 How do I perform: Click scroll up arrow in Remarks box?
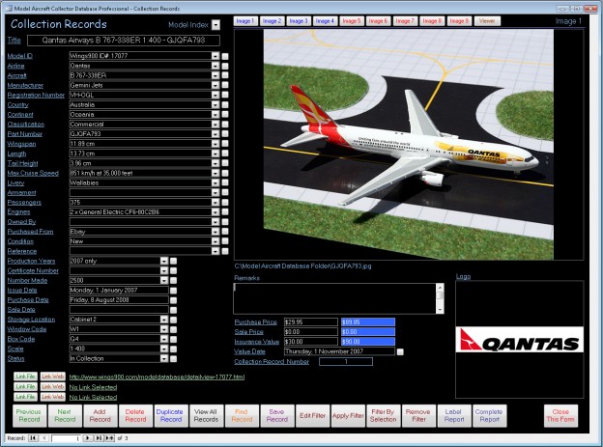click(x=440, y=288)
